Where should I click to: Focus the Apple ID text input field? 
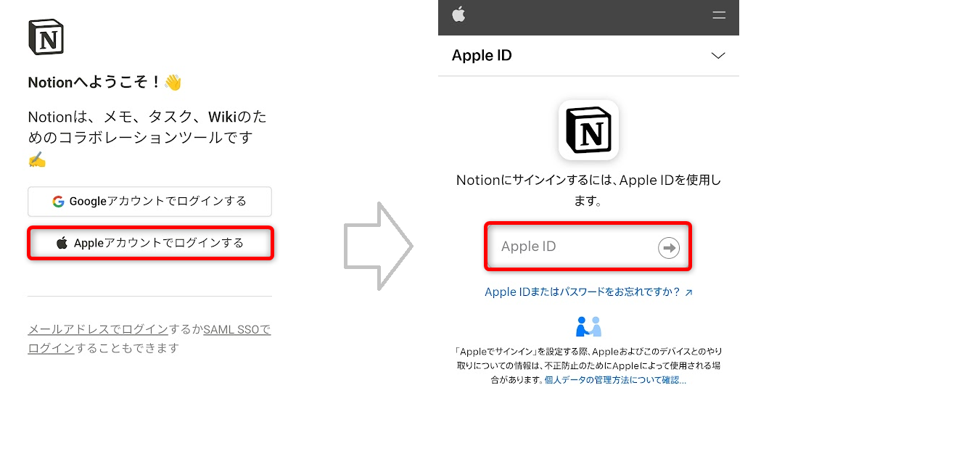[x=588, y=247]
